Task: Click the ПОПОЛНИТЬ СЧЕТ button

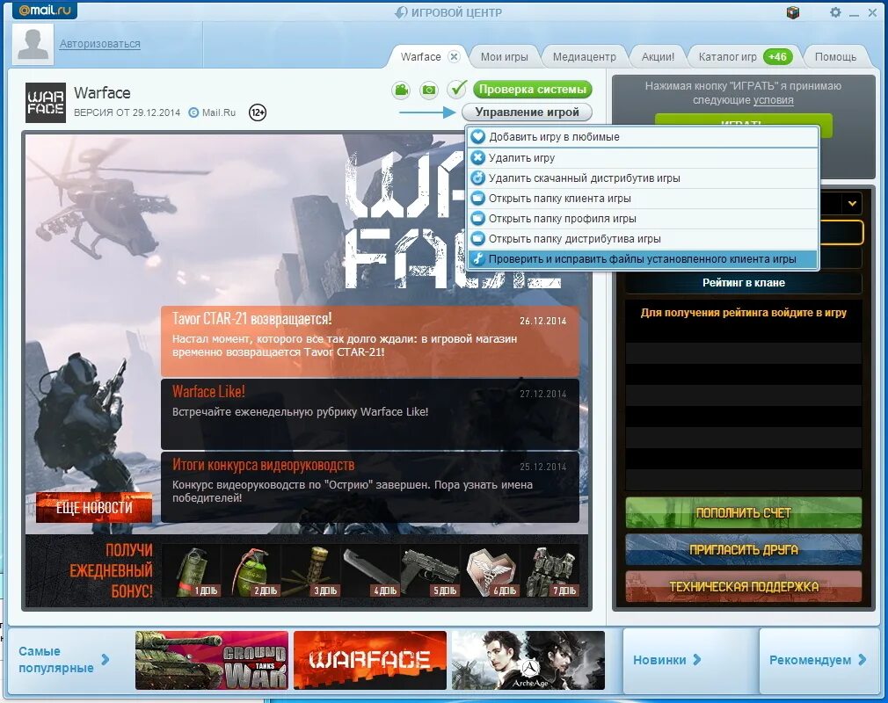Action: [743, 513]
